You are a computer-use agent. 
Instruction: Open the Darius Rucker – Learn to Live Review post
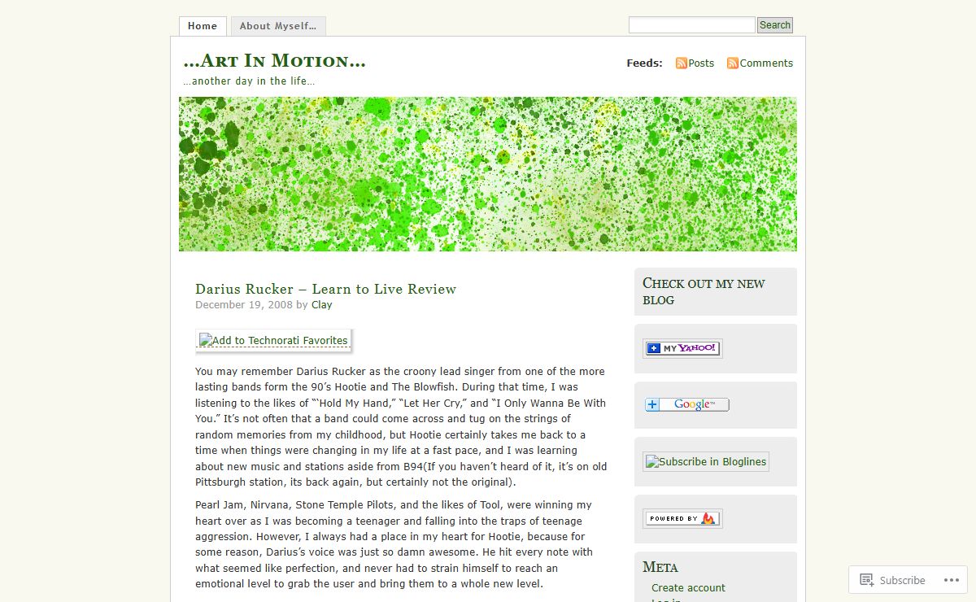(325, 289)
